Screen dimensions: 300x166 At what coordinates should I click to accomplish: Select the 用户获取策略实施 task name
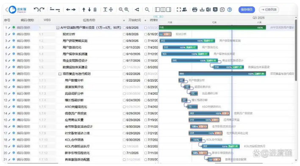(x=75, y=41)
